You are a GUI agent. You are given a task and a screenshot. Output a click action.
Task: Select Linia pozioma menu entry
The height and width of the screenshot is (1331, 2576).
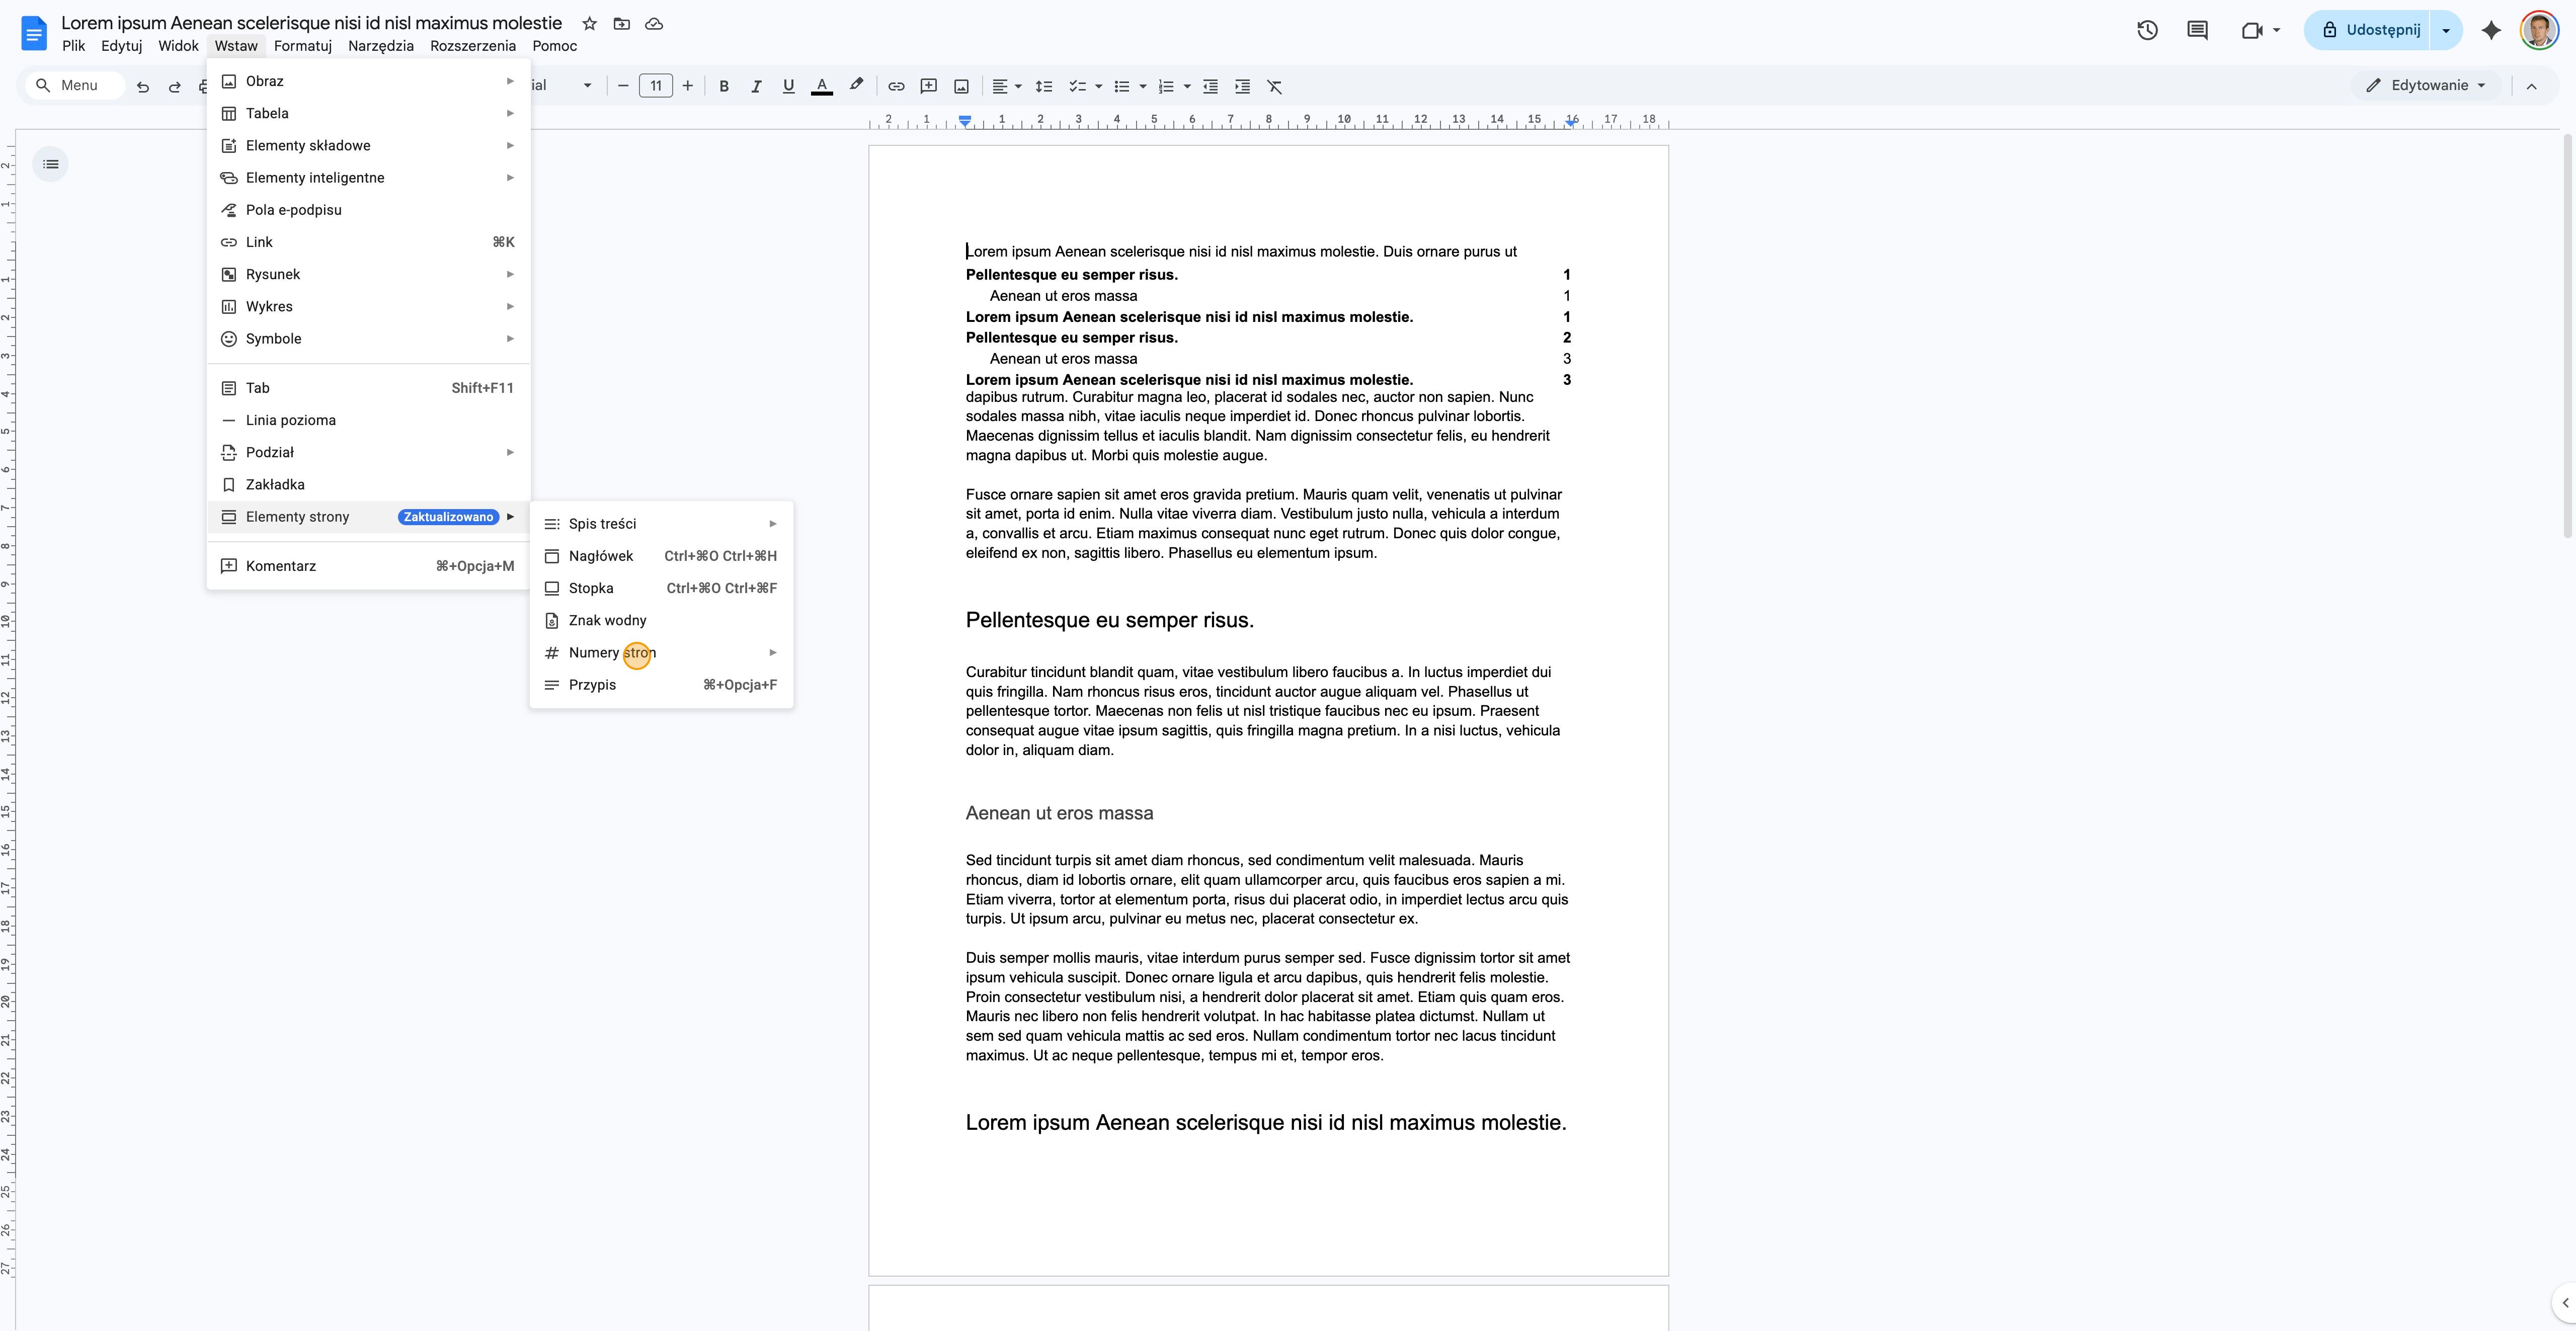pyautogui.click(x=368, y=420)
